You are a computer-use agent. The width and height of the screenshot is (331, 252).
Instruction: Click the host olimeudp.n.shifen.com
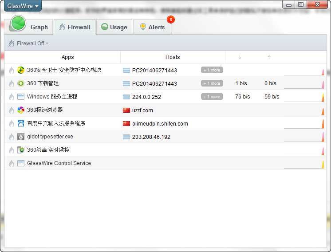[160, 124]
